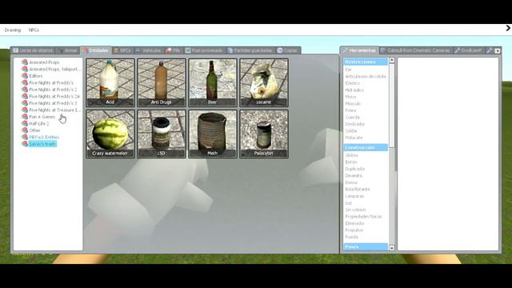Switch to the Lista de objetos tab
Screen dimensions: 512x288
point(33,50)
